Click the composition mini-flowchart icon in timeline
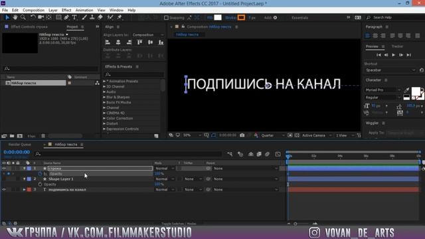The image size is (425, 239). (x=230, y=154)
